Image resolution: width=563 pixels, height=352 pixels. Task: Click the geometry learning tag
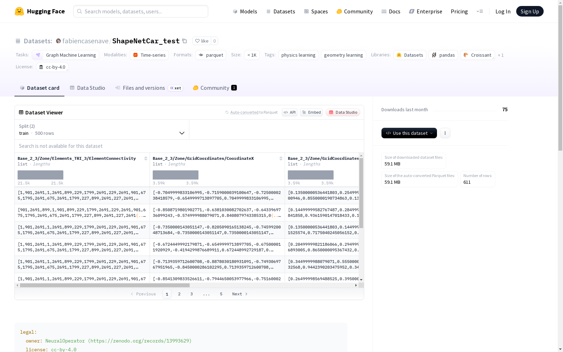point(343,55)
